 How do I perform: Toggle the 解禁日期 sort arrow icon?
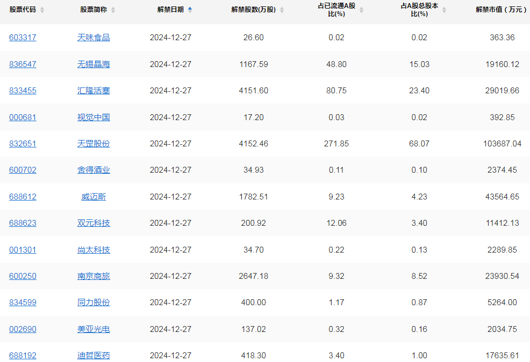click(190, 10)
